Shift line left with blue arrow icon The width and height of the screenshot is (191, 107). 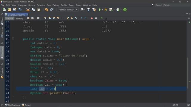point(81,18)
